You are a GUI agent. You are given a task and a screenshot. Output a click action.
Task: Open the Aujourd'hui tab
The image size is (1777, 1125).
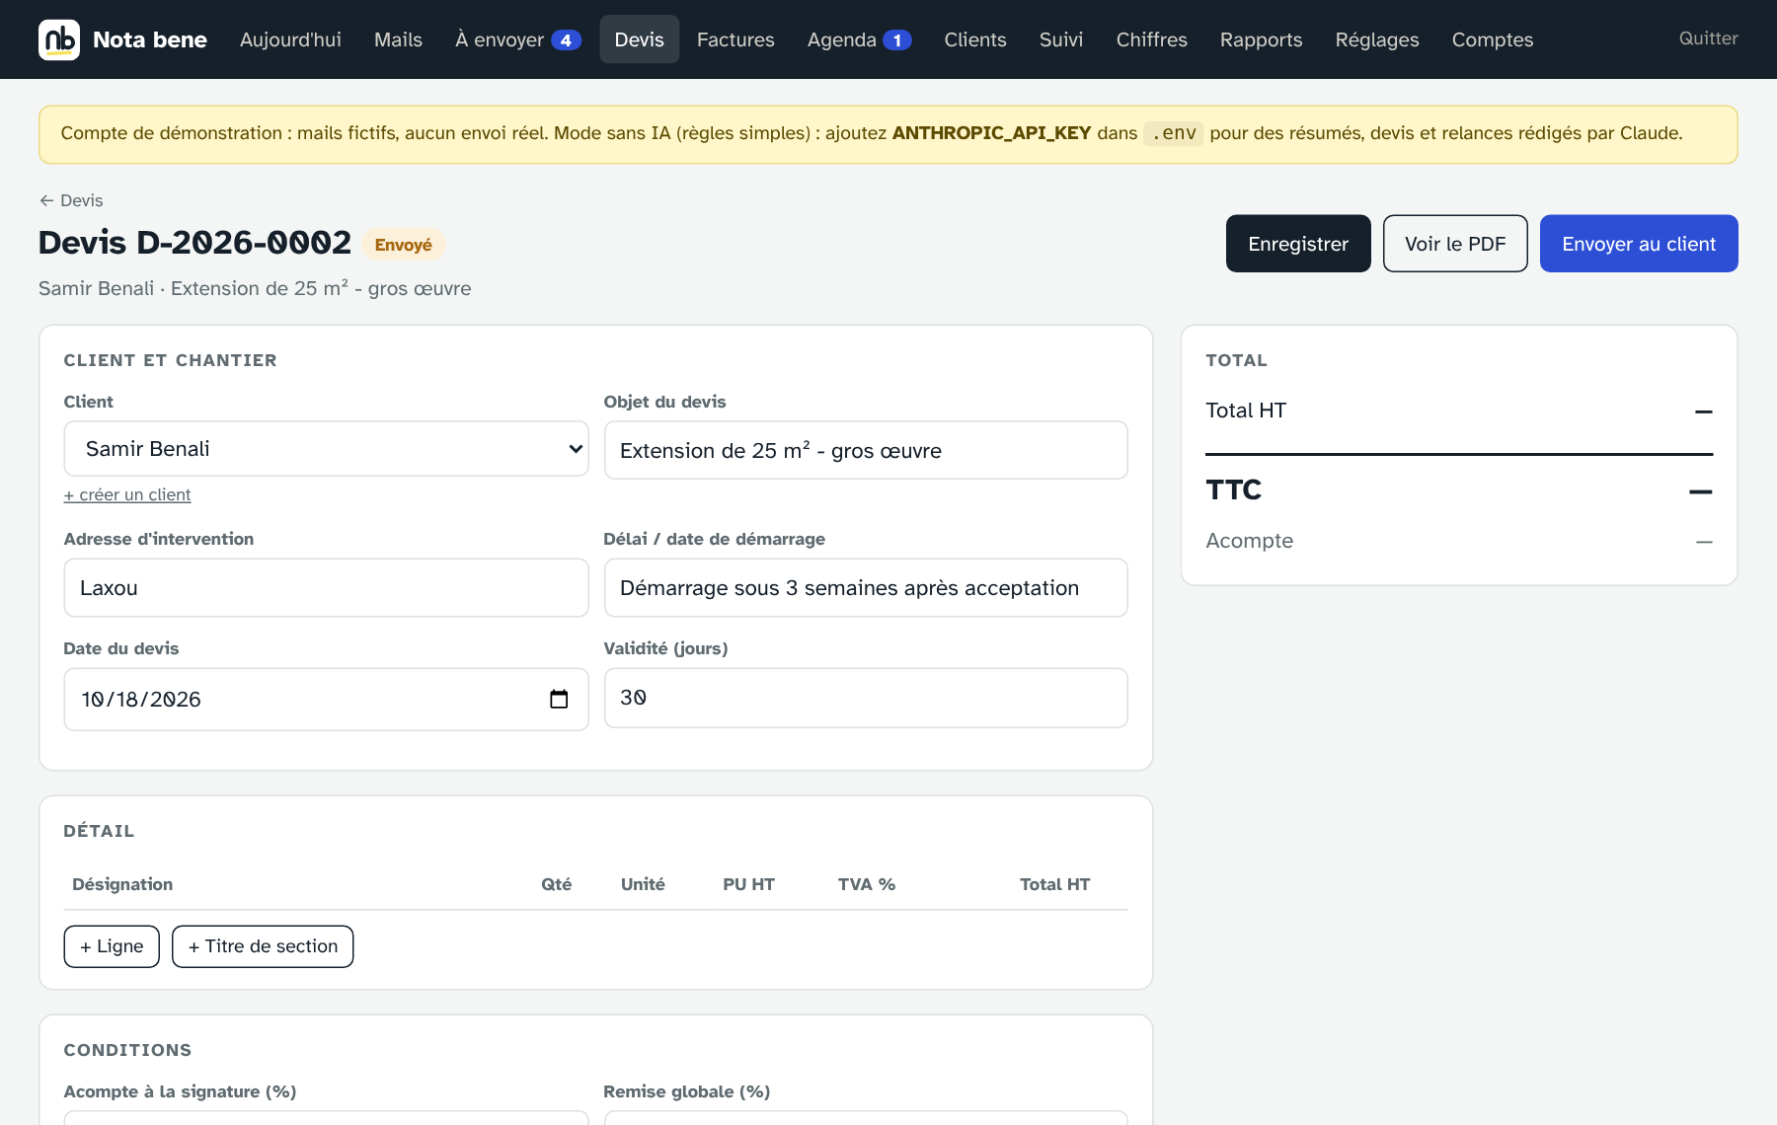pos(290,39)
